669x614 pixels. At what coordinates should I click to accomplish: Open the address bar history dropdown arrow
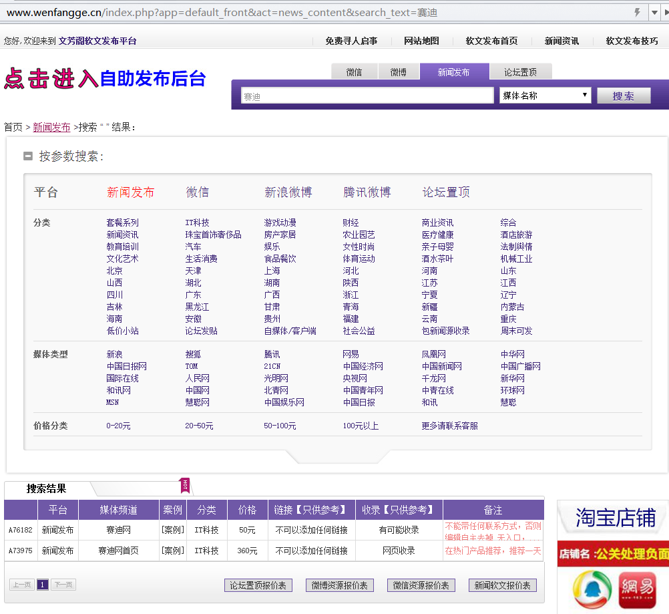tap(654, 13)
